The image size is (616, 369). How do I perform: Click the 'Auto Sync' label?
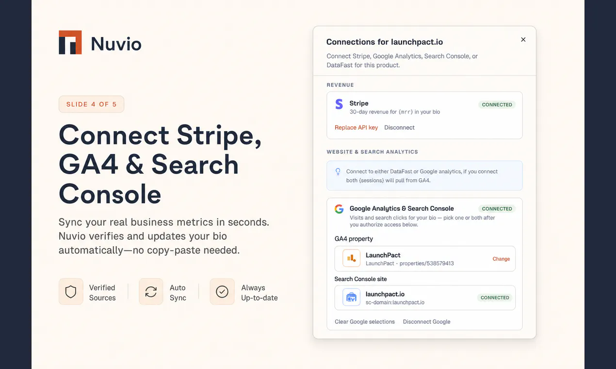click(178, 293)
